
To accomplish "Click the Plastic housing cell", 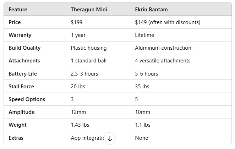I will [89, 48].
